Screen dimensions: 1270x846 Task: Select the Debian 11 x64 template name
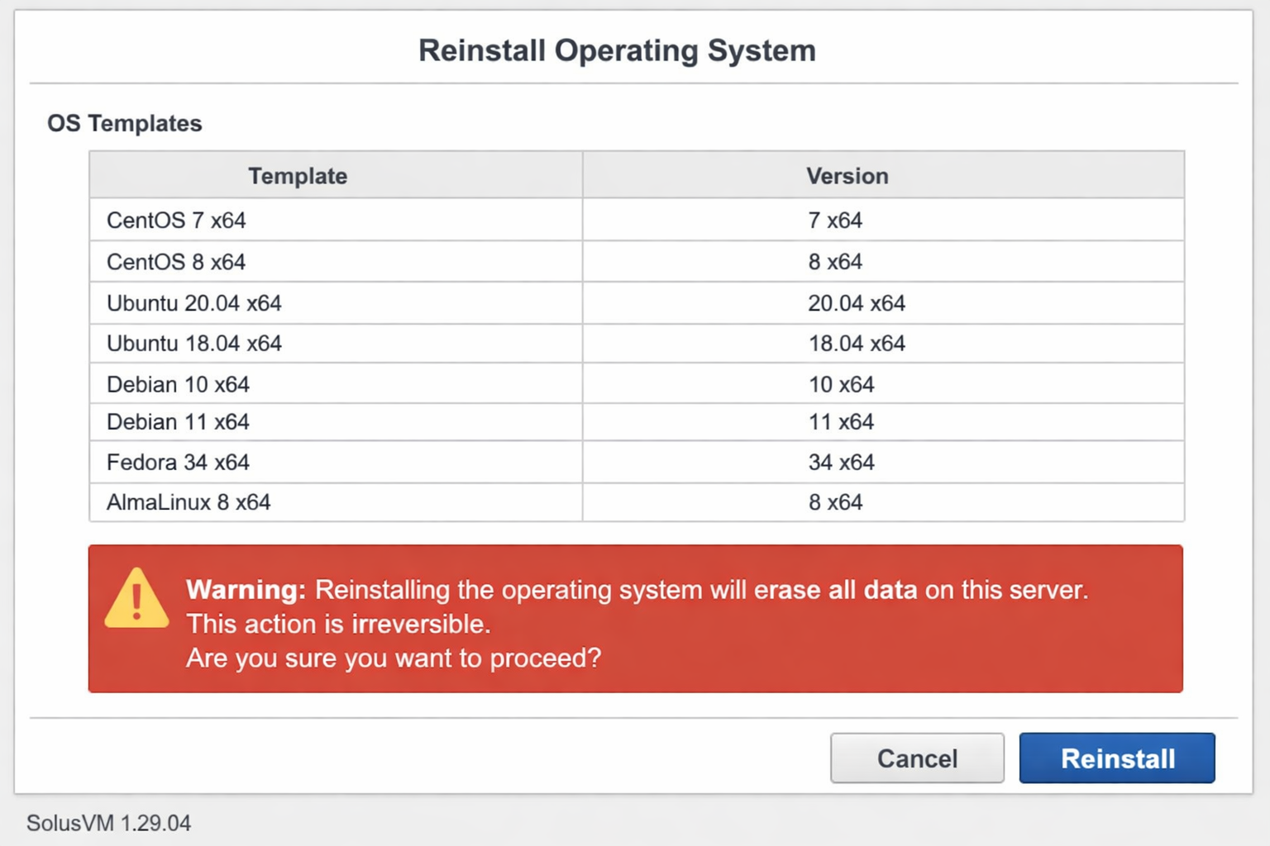point(178,422)
